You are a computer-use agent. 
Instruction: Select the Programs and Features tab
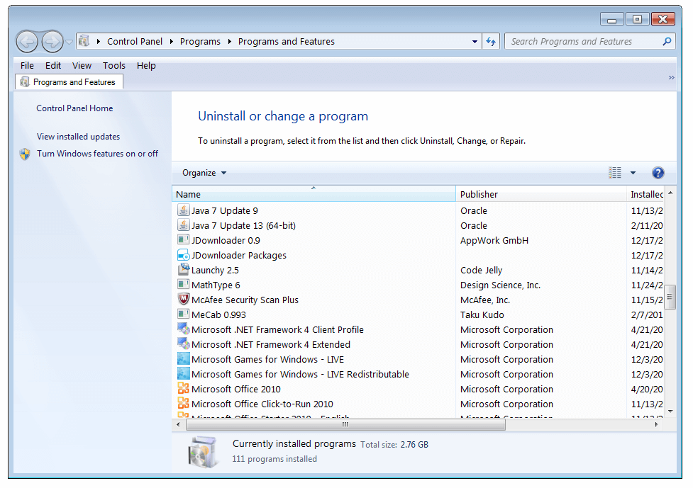[69, 81]
